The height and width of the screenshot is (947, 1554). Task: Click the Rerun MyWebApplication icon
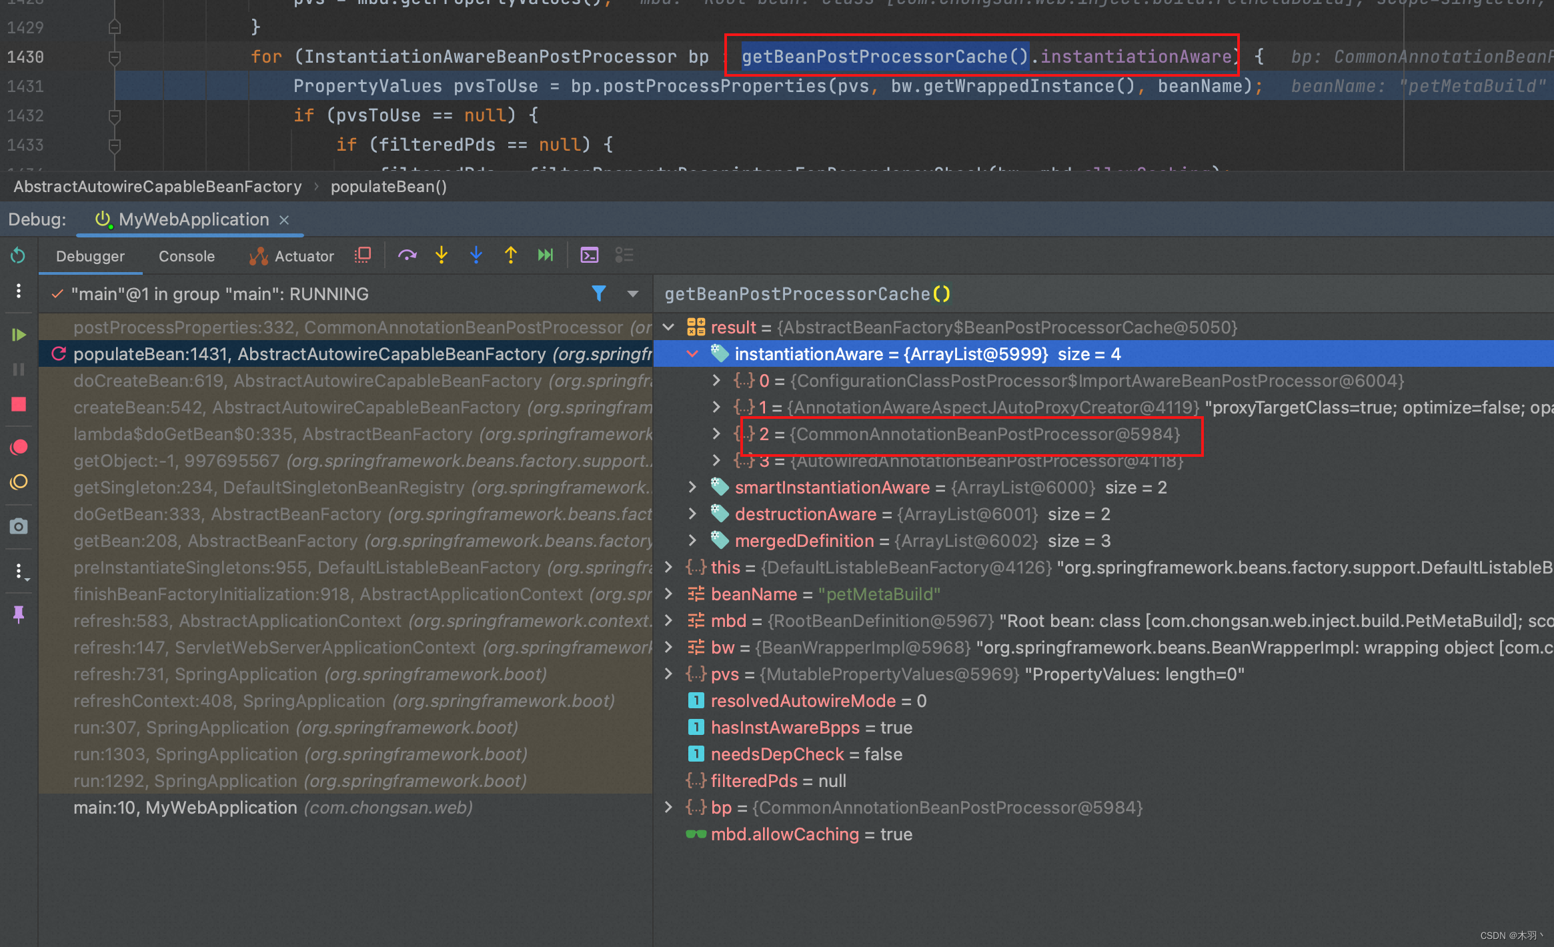[18, 256]
